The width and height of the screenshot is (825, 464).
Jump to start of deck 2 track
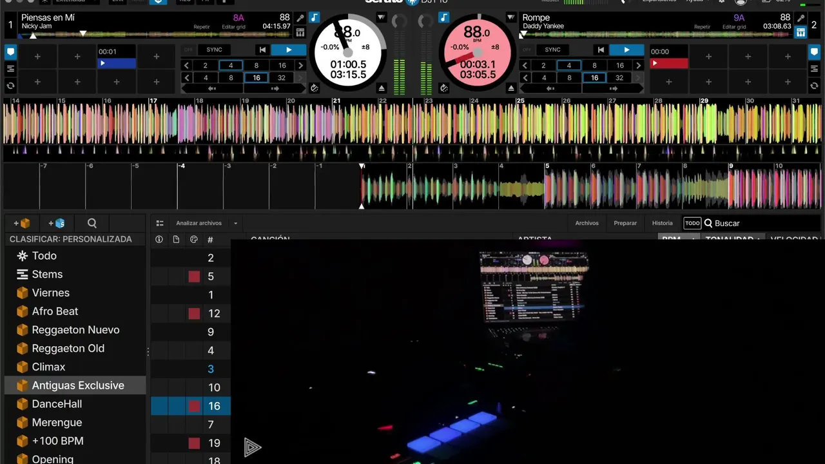[601, 50]
